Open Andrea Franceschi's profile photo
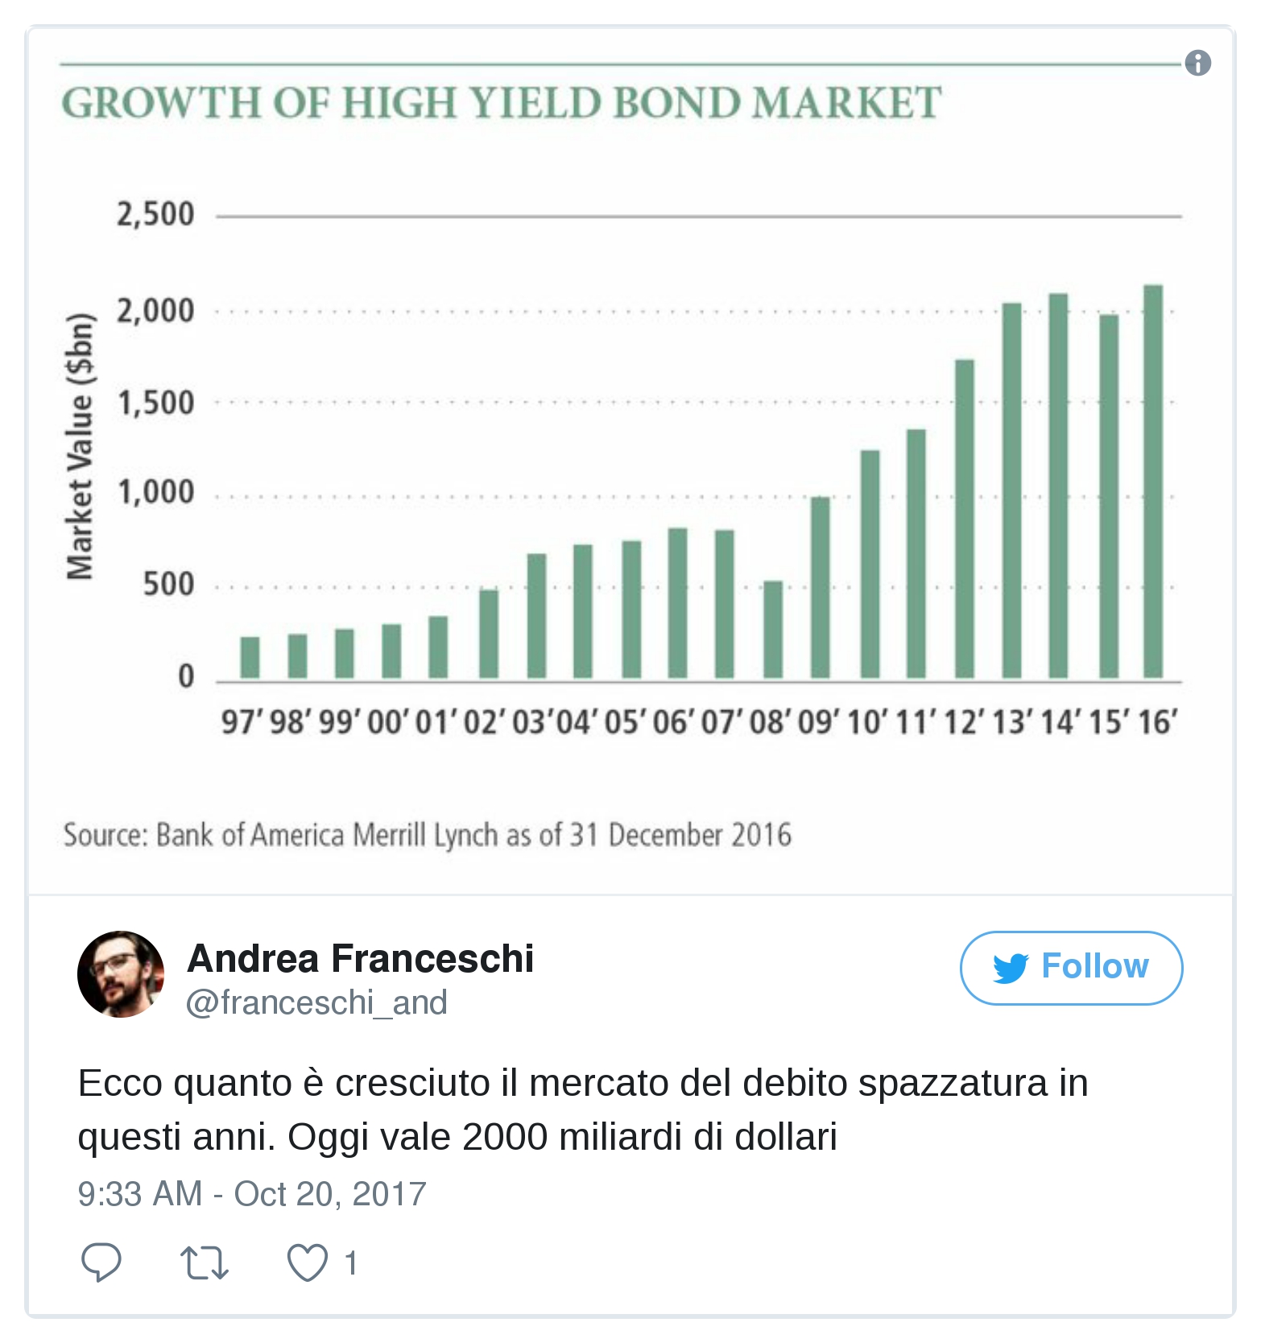This screenshot has width=1261, height=1343. pyautogui.click(x=121, y=973)
